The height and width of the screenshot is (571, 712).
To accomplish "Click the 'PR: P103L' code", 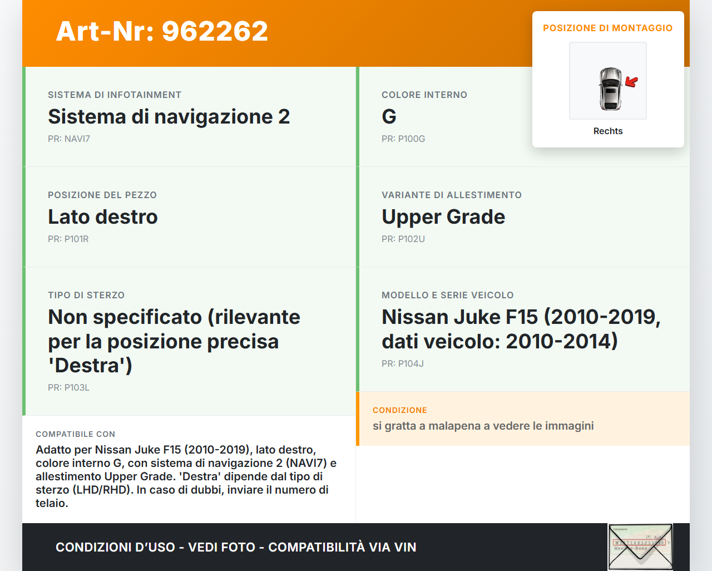I will [69, 388].
